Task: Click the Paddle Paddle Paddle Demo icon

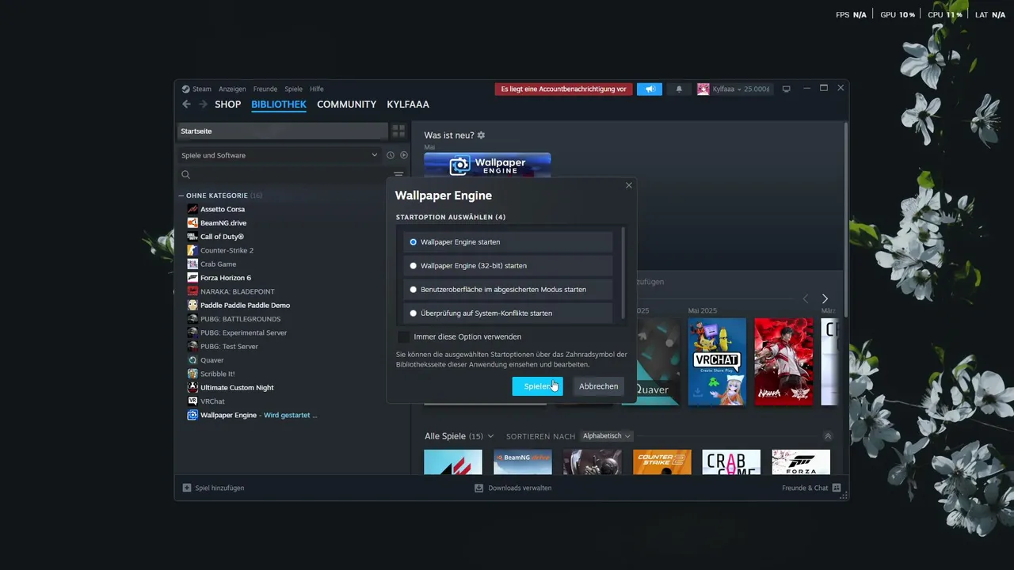Action: pos(193,305)
